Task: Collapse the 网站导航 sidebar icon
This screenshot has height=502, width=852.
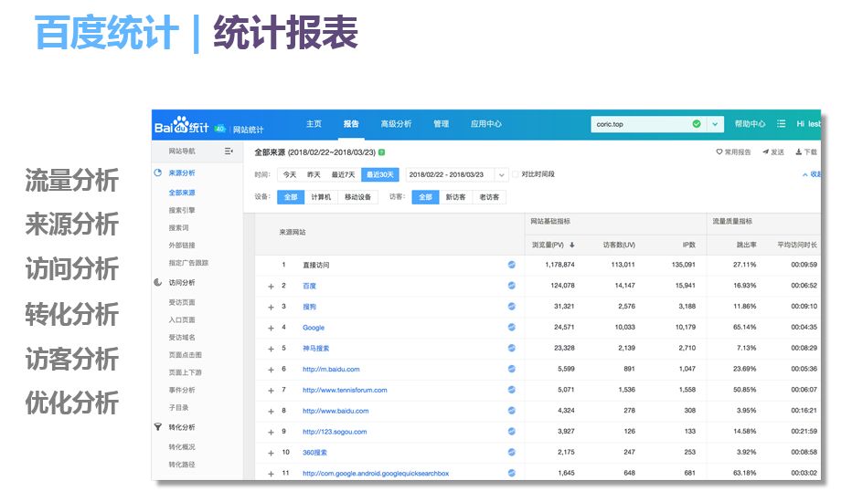Action: click(x=229, y=151)
